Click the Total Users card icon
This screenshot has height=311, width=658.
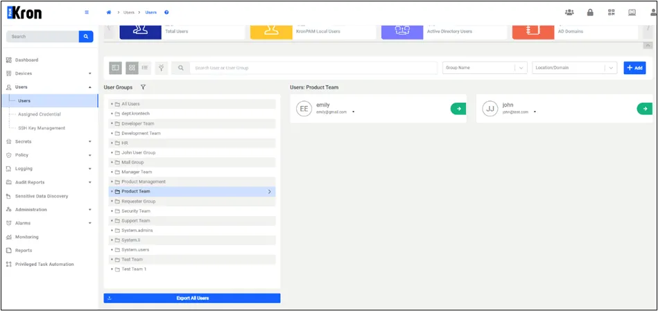(x=140, y=32)
